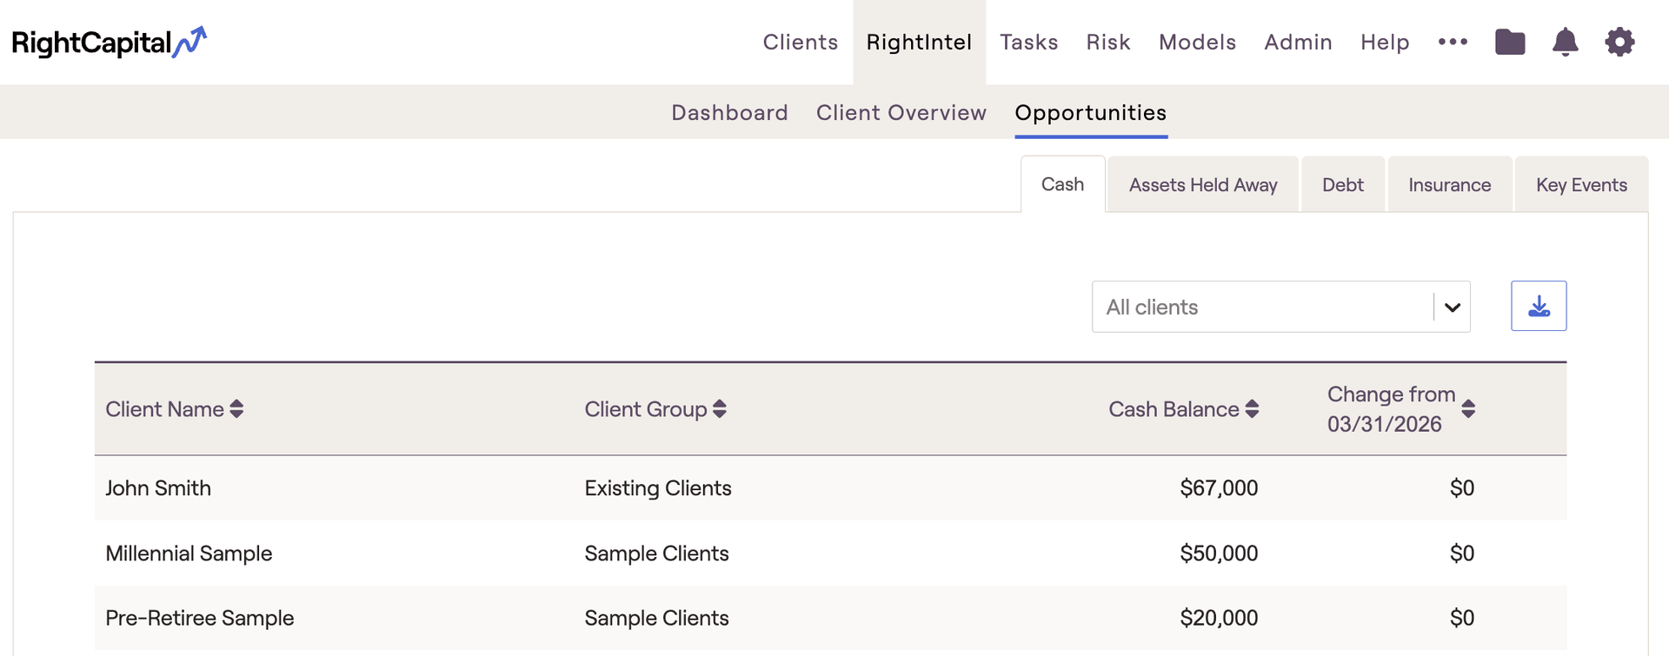The height and width of the screenshot is (656, 1669).
Task: Sort by Client Name arrows icon
Action: click(x=236, y=409)
